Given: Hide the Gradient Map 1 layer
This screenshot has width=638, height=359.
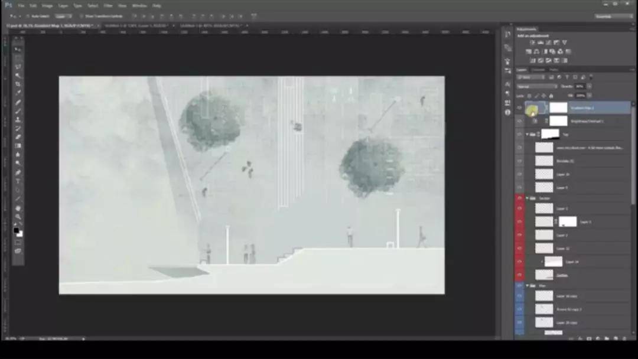Looking at the screenshot, I should pyautogui.click(x=520, y=107).
